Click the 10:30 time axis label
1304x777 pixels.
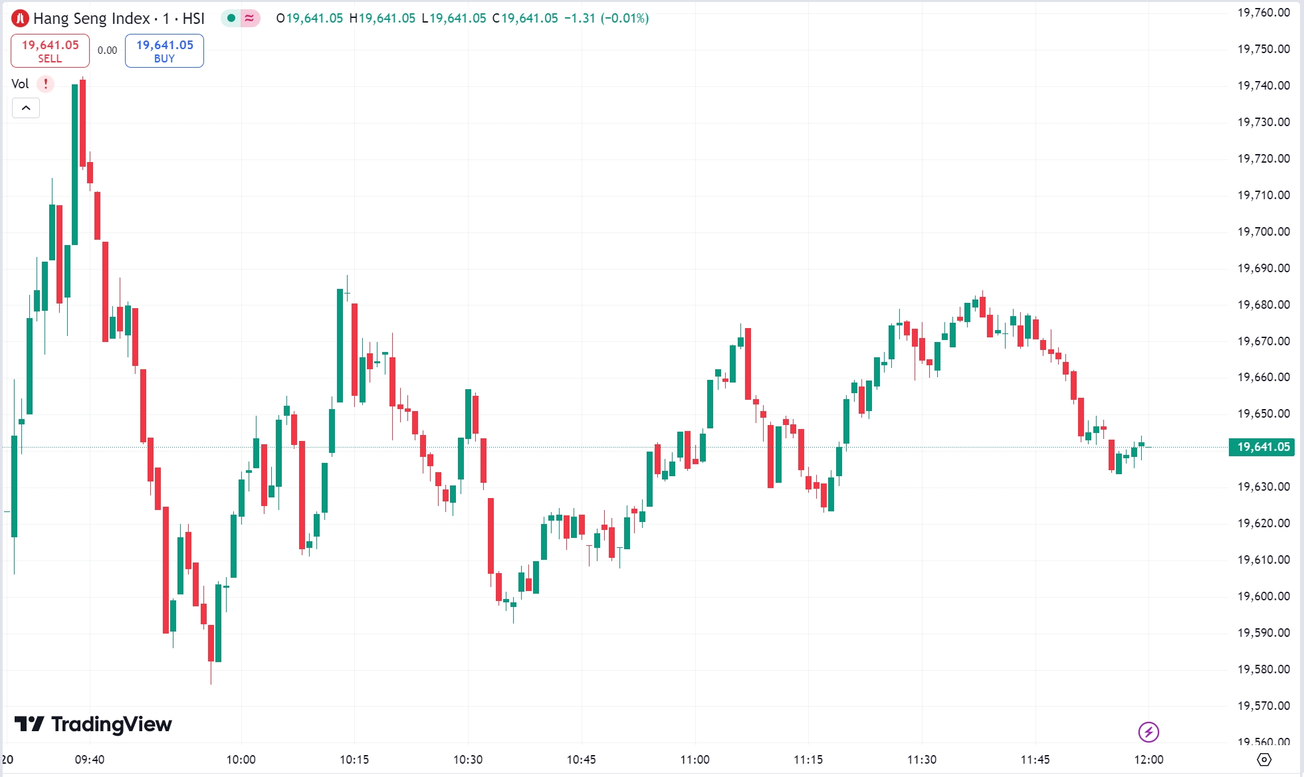pyautogui.click(x=468, y=759)
